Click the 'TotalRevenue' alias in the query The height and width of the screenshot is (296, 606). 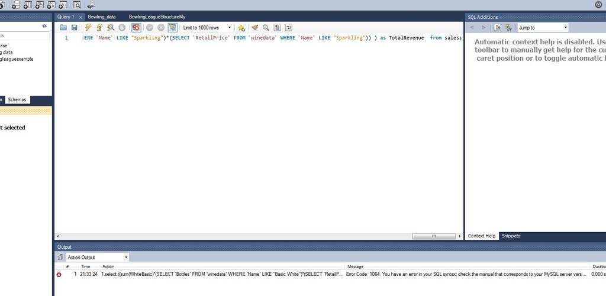pos(406,38)
